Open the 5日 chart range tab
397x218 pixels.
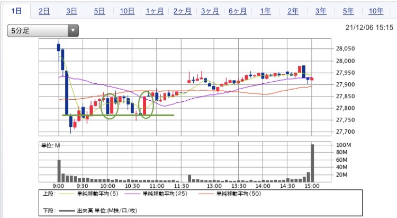(100, 11)
